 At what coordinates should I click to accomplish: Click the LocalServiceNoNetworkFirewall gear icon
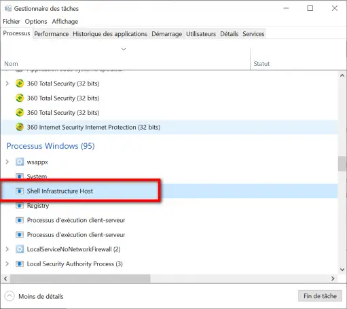click(20, 249)
